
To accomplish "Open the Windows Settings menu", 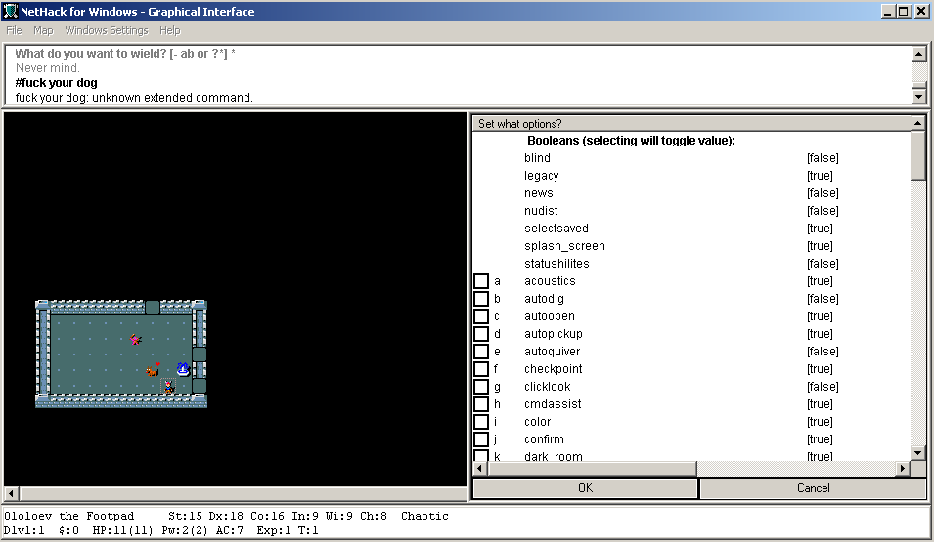I will (107, 30).
